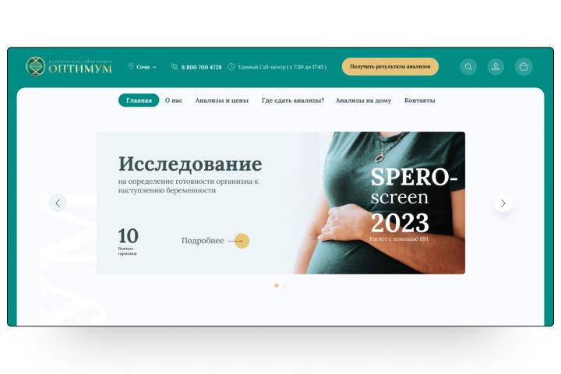Click the Оптимум laboratory logo
Screen dimensions: 561x374
point(69,66)
